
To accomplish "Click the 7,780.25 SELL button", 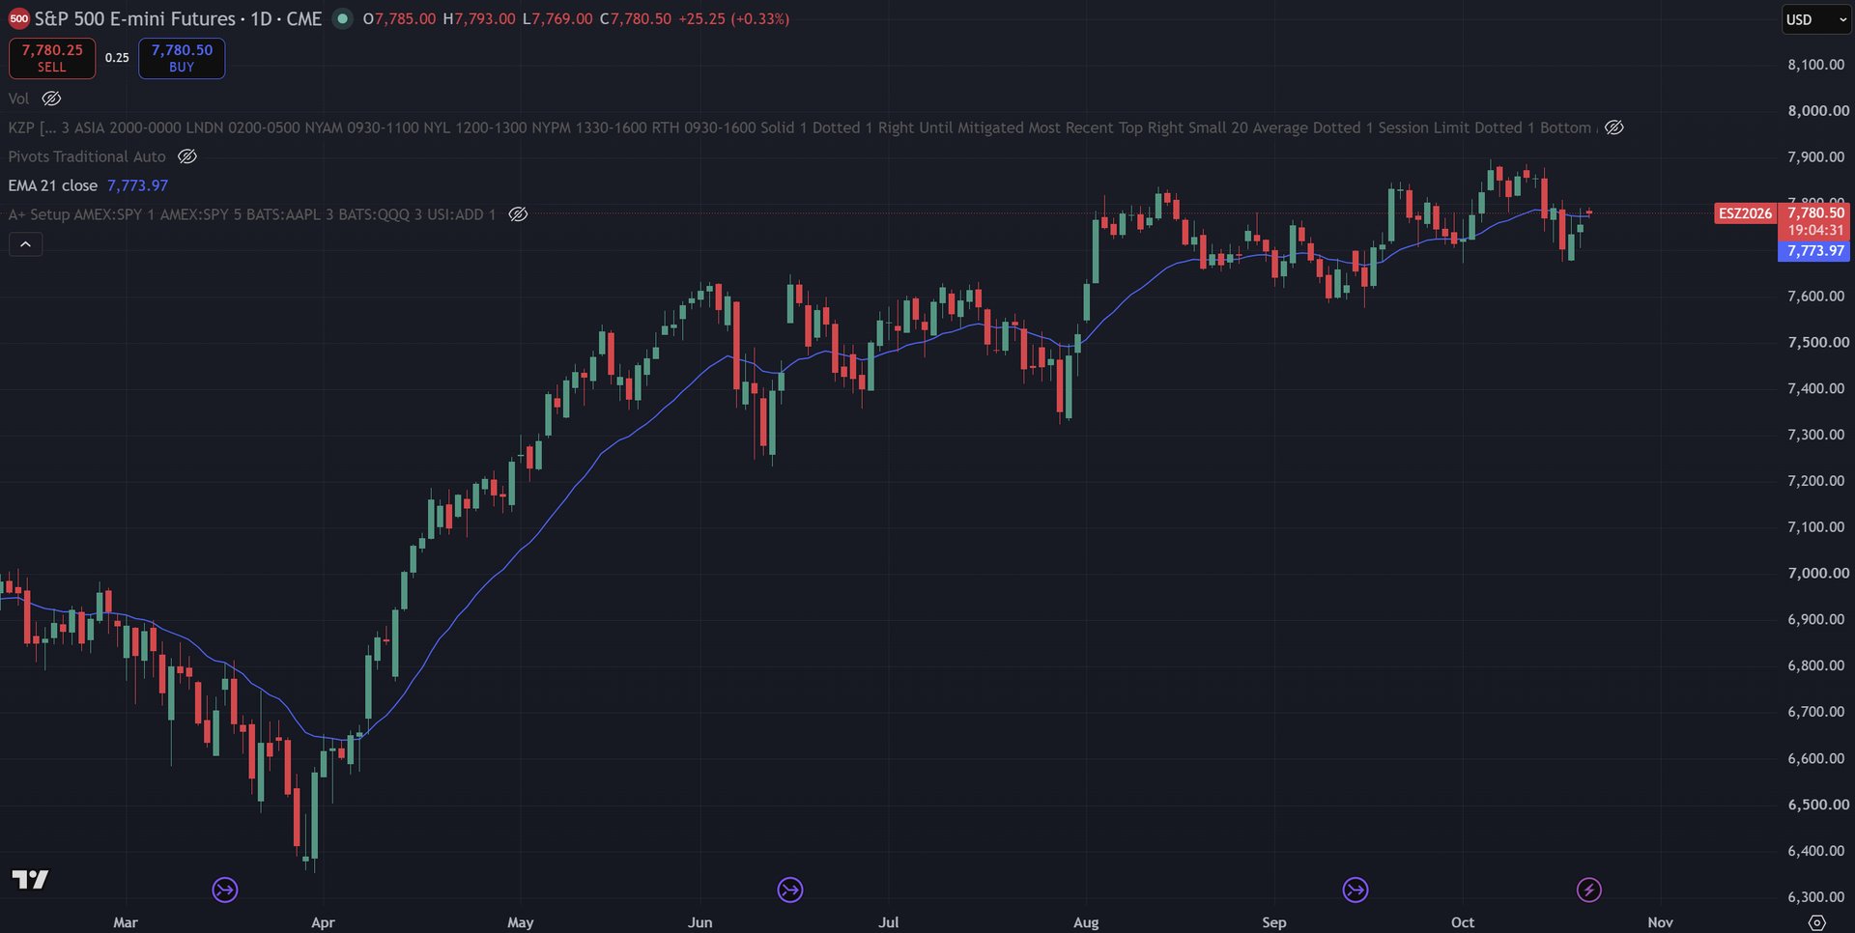I will coord(52,58).
